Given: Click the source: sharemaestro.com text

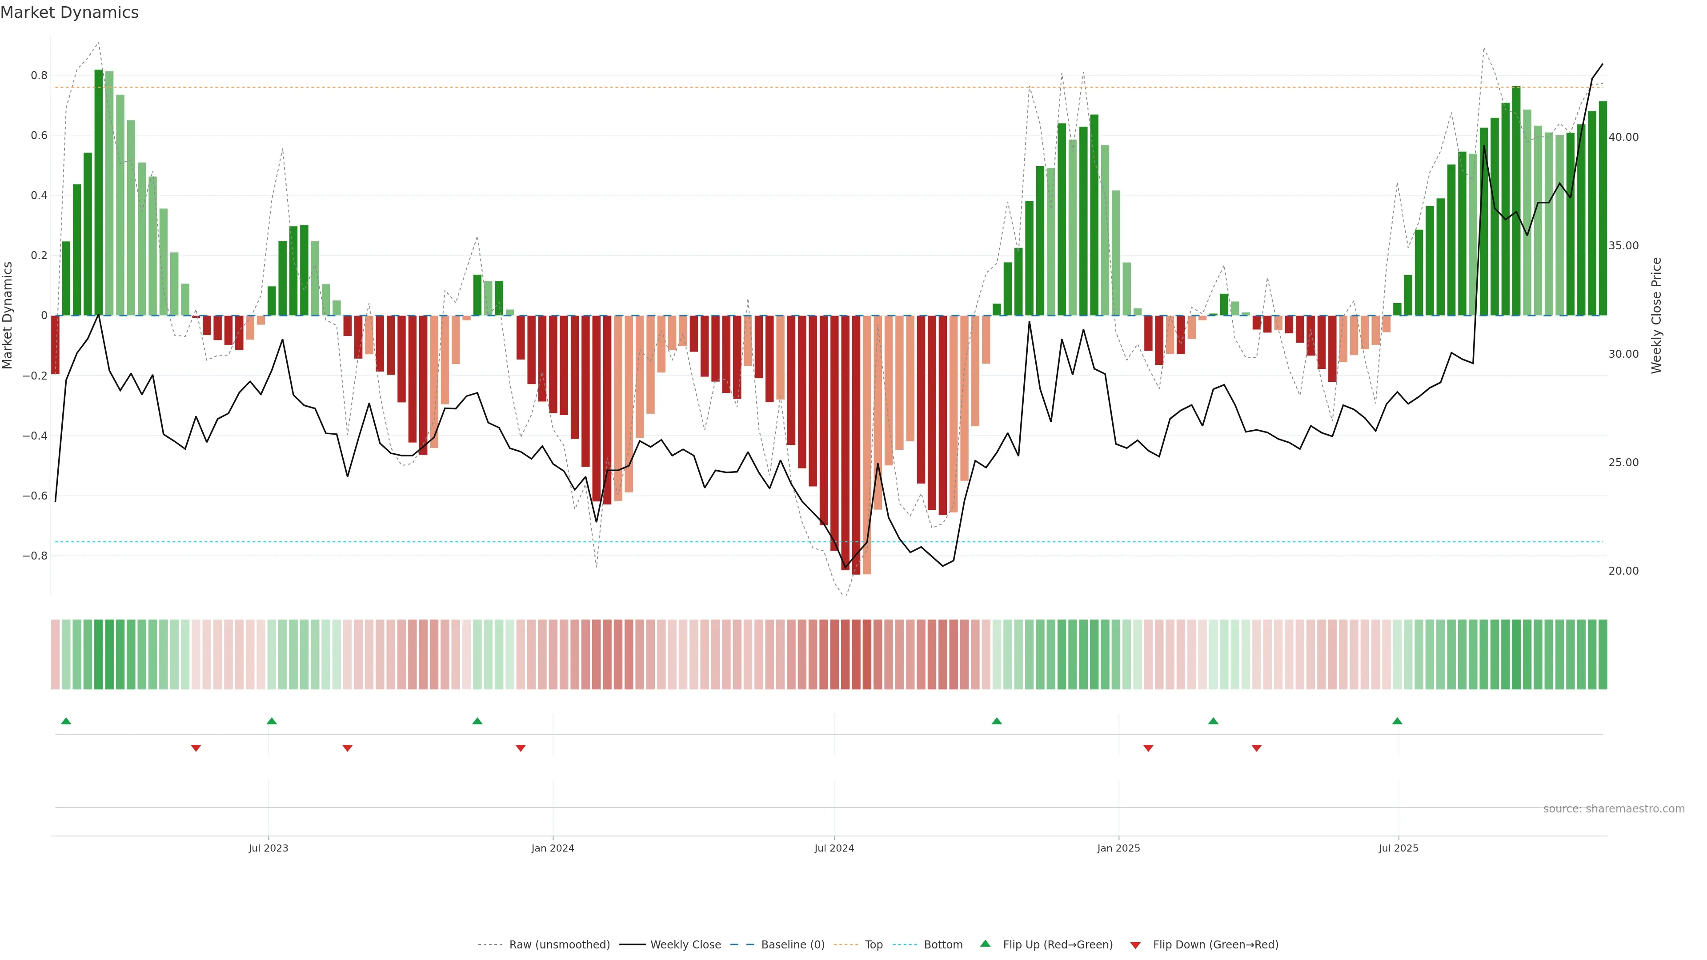Looking at the screenshot, I should (x=1614, y=808).
